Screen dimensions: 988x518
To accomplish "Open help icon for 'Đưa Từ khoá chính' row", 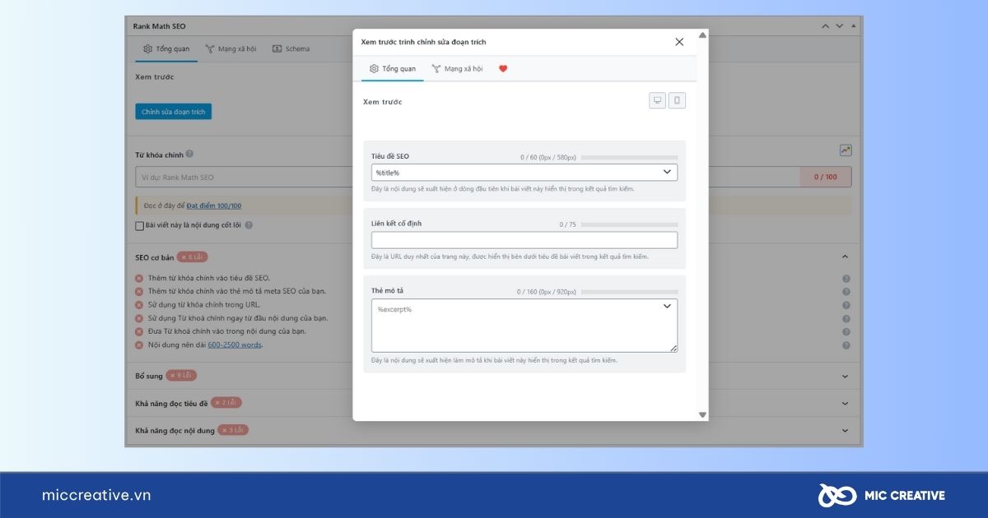I will point(846,331).
